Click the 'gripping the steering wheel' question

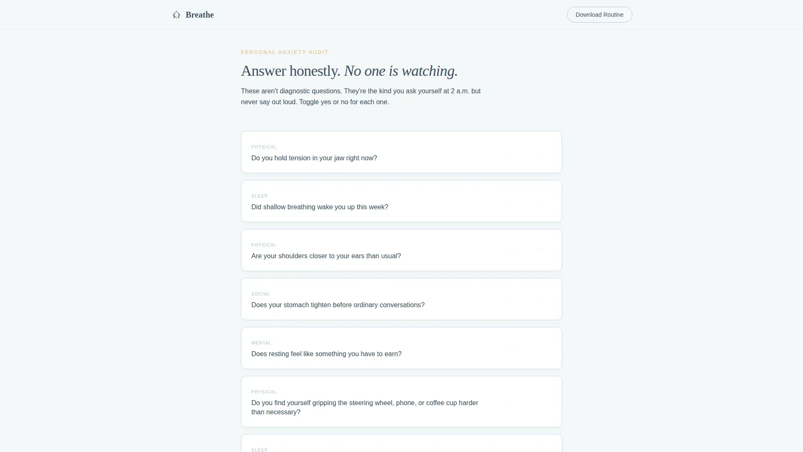(365, 408)
